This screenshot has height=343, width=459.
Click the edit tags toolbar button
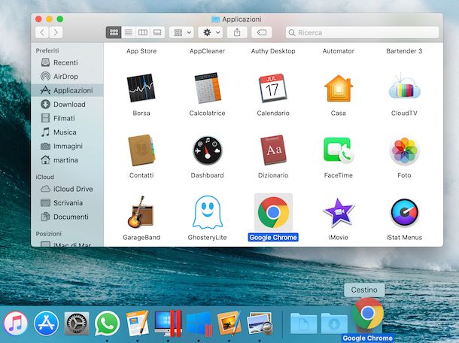coord(262,32)
